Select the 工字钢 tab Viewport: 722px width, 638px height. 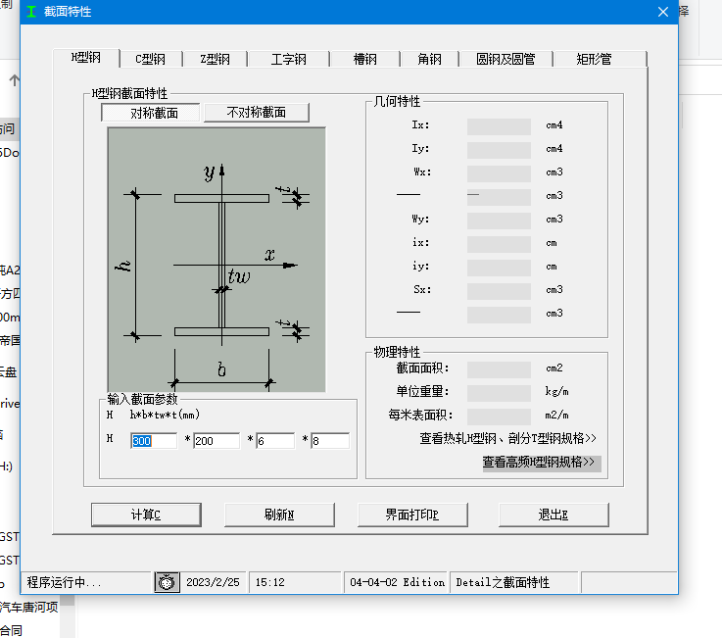[x=289, y=59]
